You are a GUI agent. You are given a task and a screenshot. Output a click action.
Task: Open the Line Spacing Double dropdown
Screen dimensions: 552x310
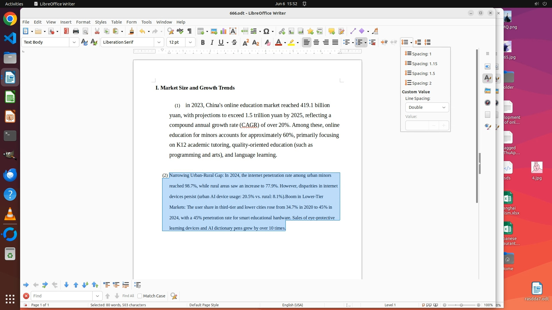click(x=427, y=107)
